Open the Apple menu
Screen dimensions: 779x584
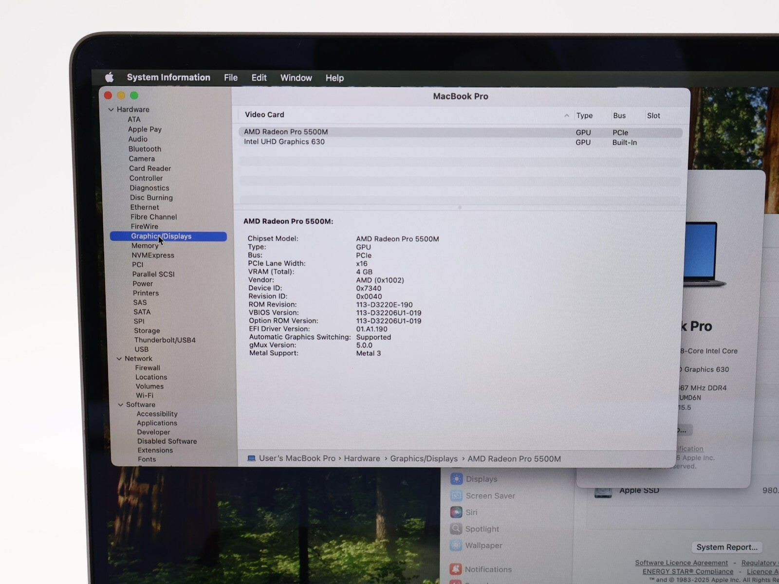click(x=110, y=77)
